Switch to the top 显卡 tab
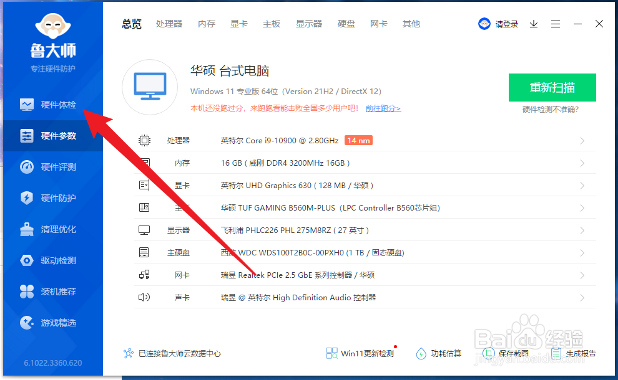This screenshot has height=380, width=618. (x=239, y=24)
